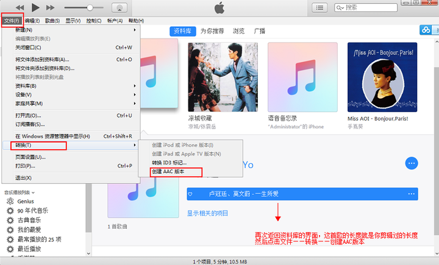
Task: Choose 将文件添加到资料库(A)... menu entry
Action: [x=71, y=59]
